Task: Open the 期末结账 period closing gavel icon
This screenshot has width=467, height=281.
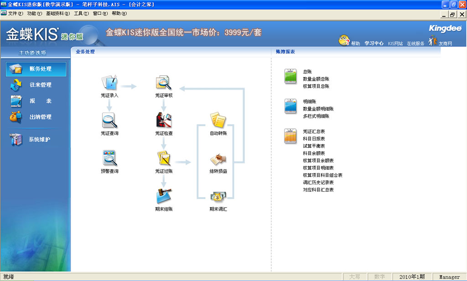Action: [x=164, y=196]
